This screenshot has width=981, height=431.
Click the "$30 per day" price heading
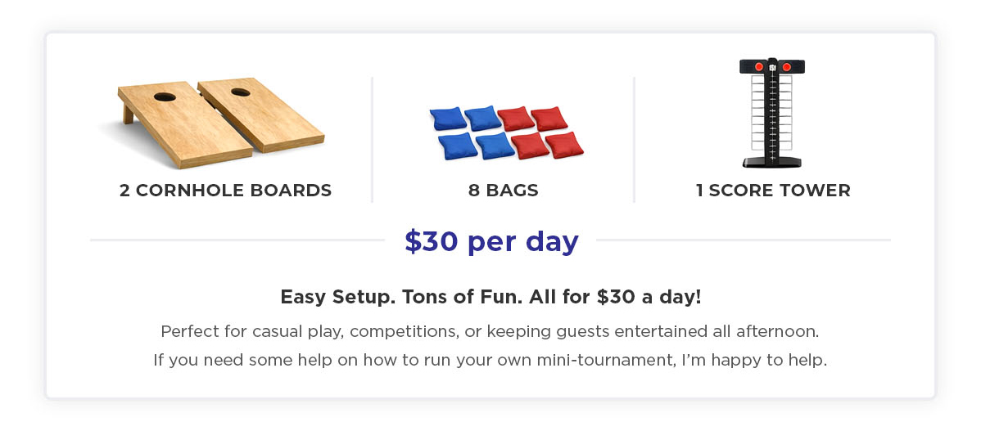[x=491, y=241]
